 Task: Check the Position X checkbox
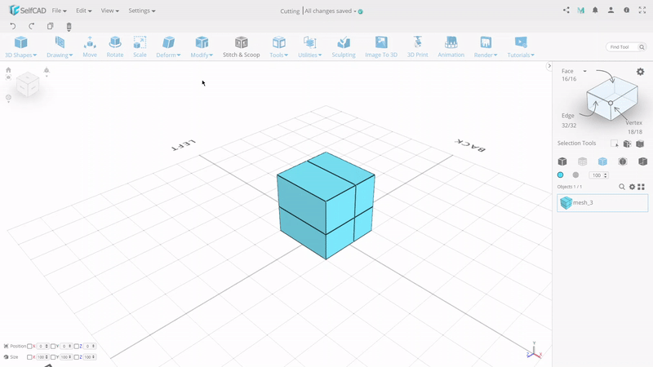29,346
